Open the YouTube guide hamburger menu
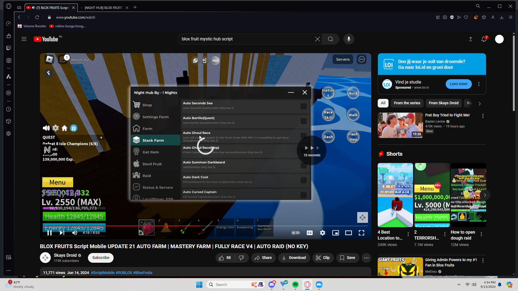518x291 pixels. click(x=24, y=39)
